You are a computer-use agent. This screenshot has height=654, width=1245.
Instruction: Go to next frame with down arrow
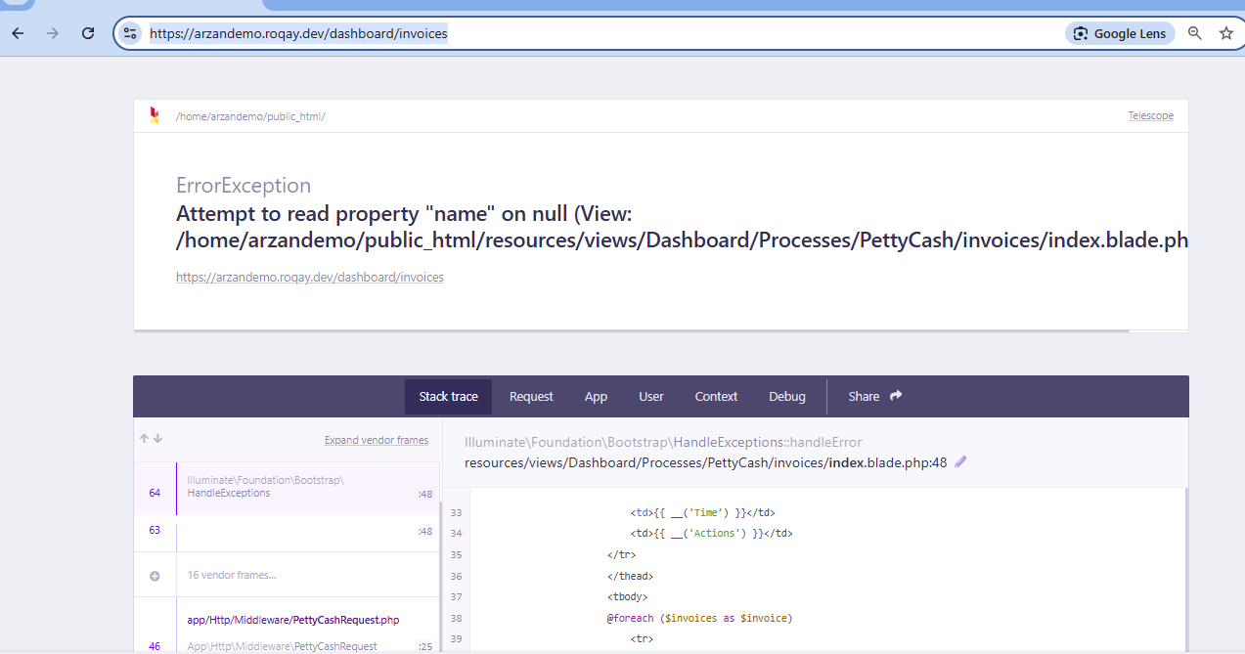pyautogui.click(x=157, y=439)
